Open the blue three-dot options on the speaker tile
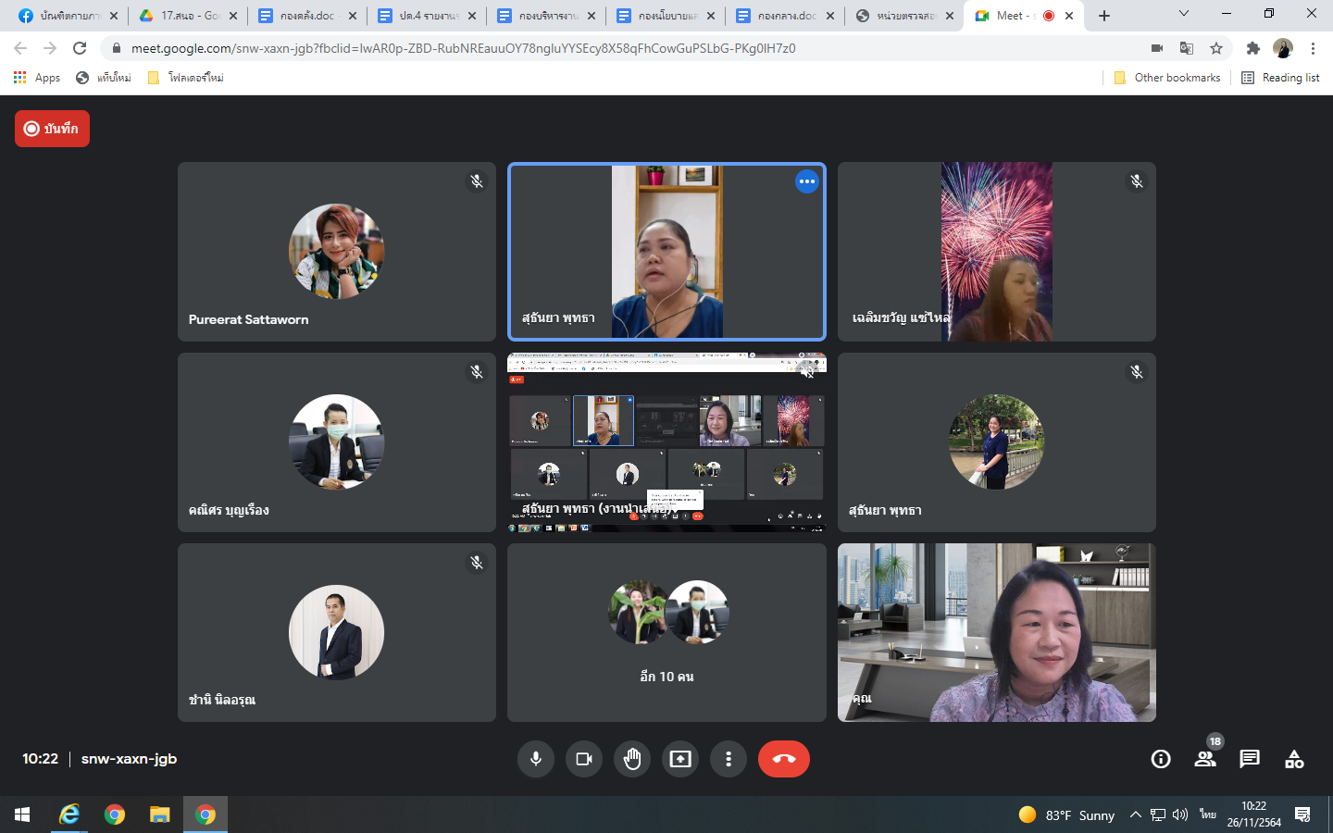Image resolution: width=1333 pixels, height=833 pixels. [x=806, y=181]
